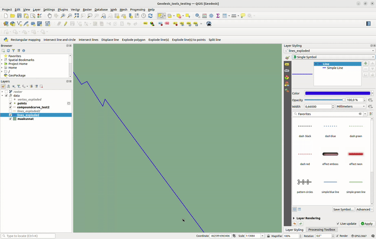Viewport: 376px width, 239px height.
Task: Hide the compoundcurve_test2 layer
Action: 10,107
